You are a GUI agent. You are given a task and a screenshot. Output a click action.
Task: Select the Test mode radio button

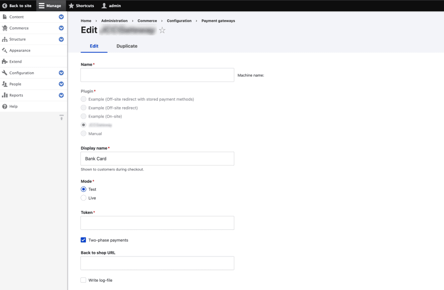tap(83, 189)
